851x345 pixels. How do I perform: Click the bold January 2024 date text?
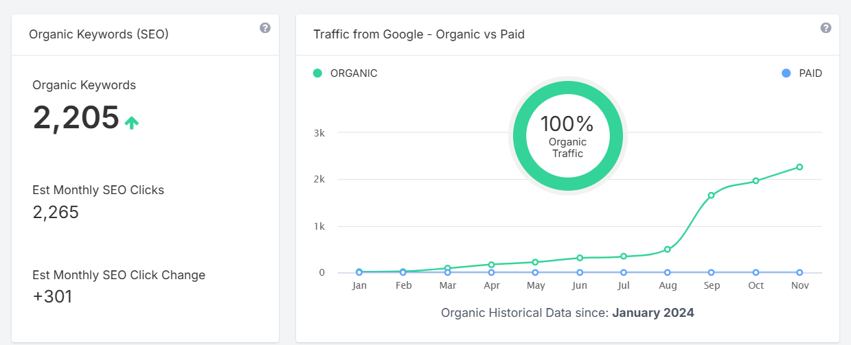click(x=653, y=313)
